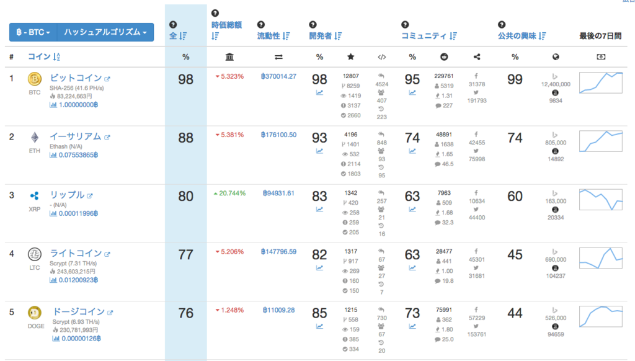Screen dimensions: 635x361
Task: Click the share icon in community header
Action: pyautogui.click(x=477, y=56)
